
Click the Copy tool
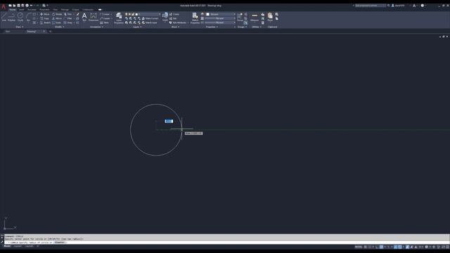44,18
